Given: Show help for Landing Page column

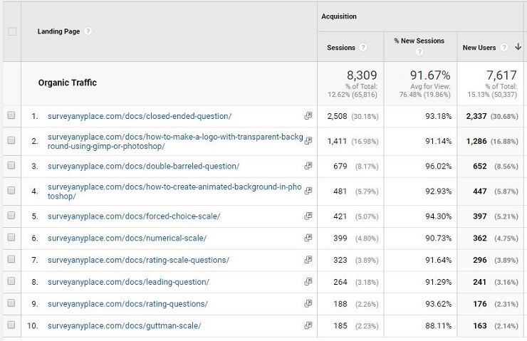Looking at the screenshot, I should 88,31.
